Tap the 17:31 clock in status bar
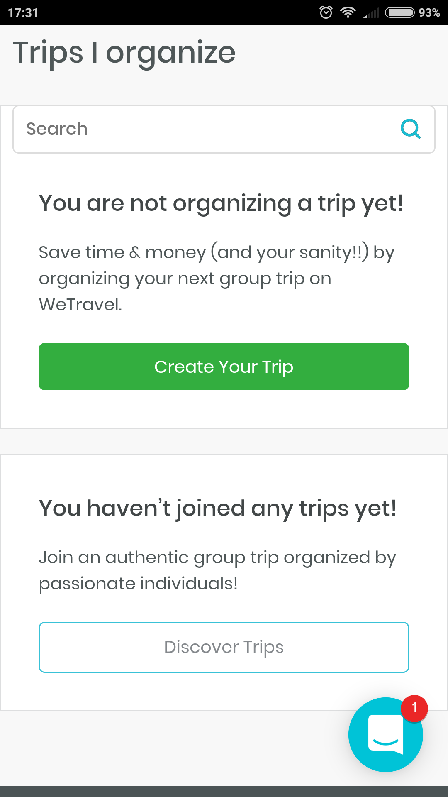Image resolution: width=448 pixels, height=797 pixels. (23, 13)
